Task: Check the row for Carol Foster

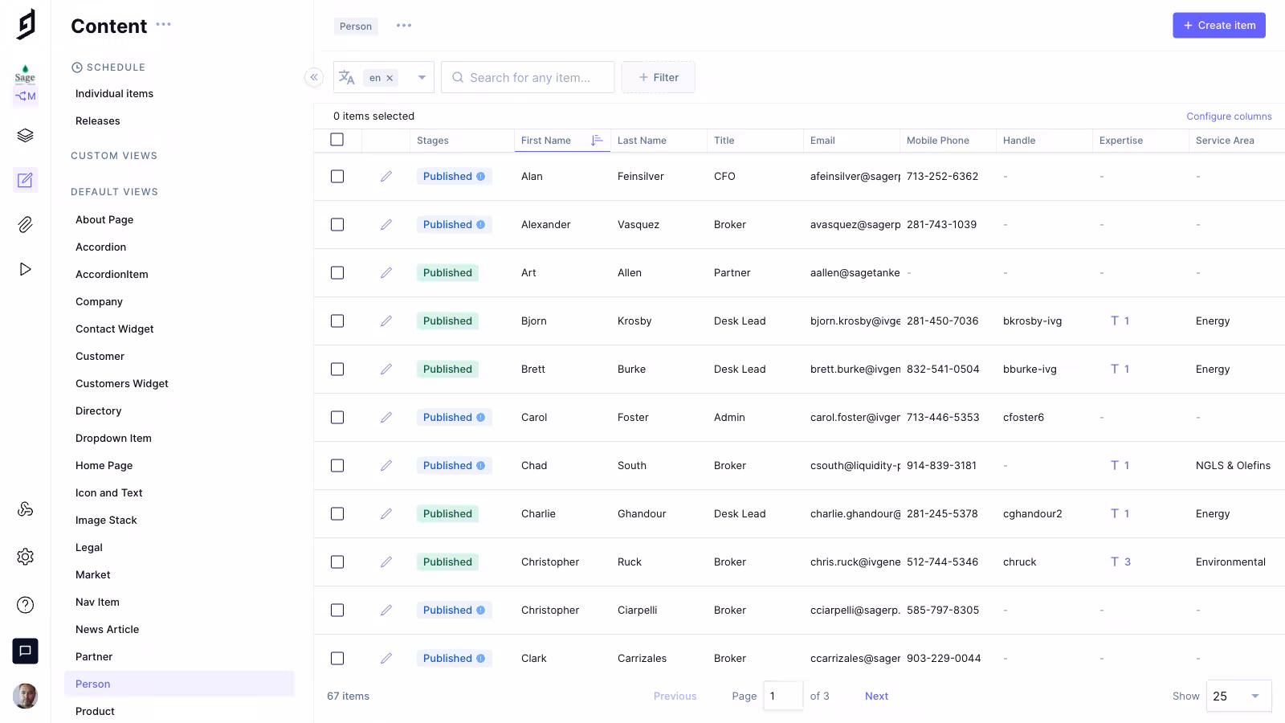Action: pos(337,418)
